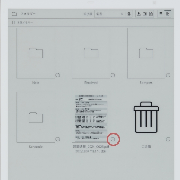Viewport: 180px width, 180px height.
Task: Open more options for ごみ箱
Action: coord(168,139)
